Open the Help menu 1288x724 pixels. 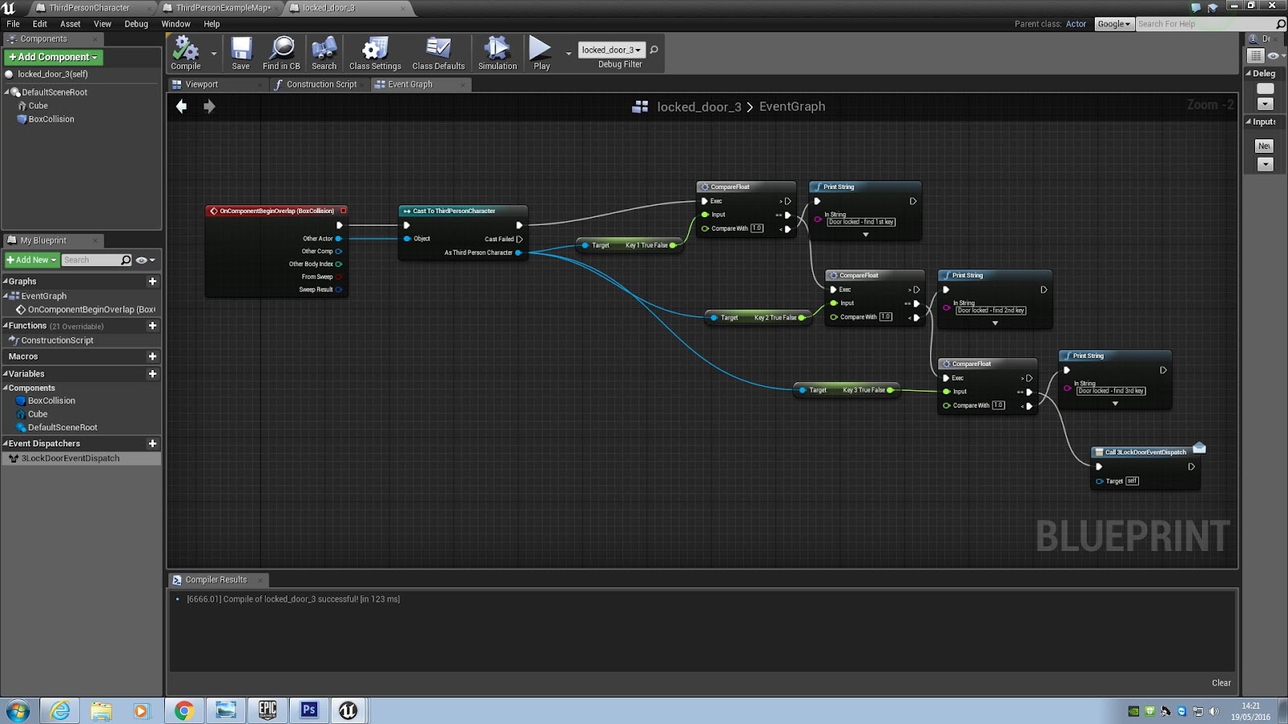coord(212,24)
